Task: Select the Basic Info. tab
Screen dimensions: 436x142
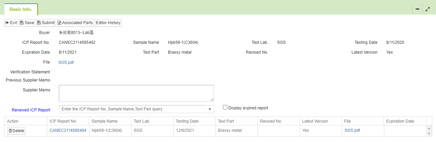Action: pyautogui.click(x=21, y=10)
